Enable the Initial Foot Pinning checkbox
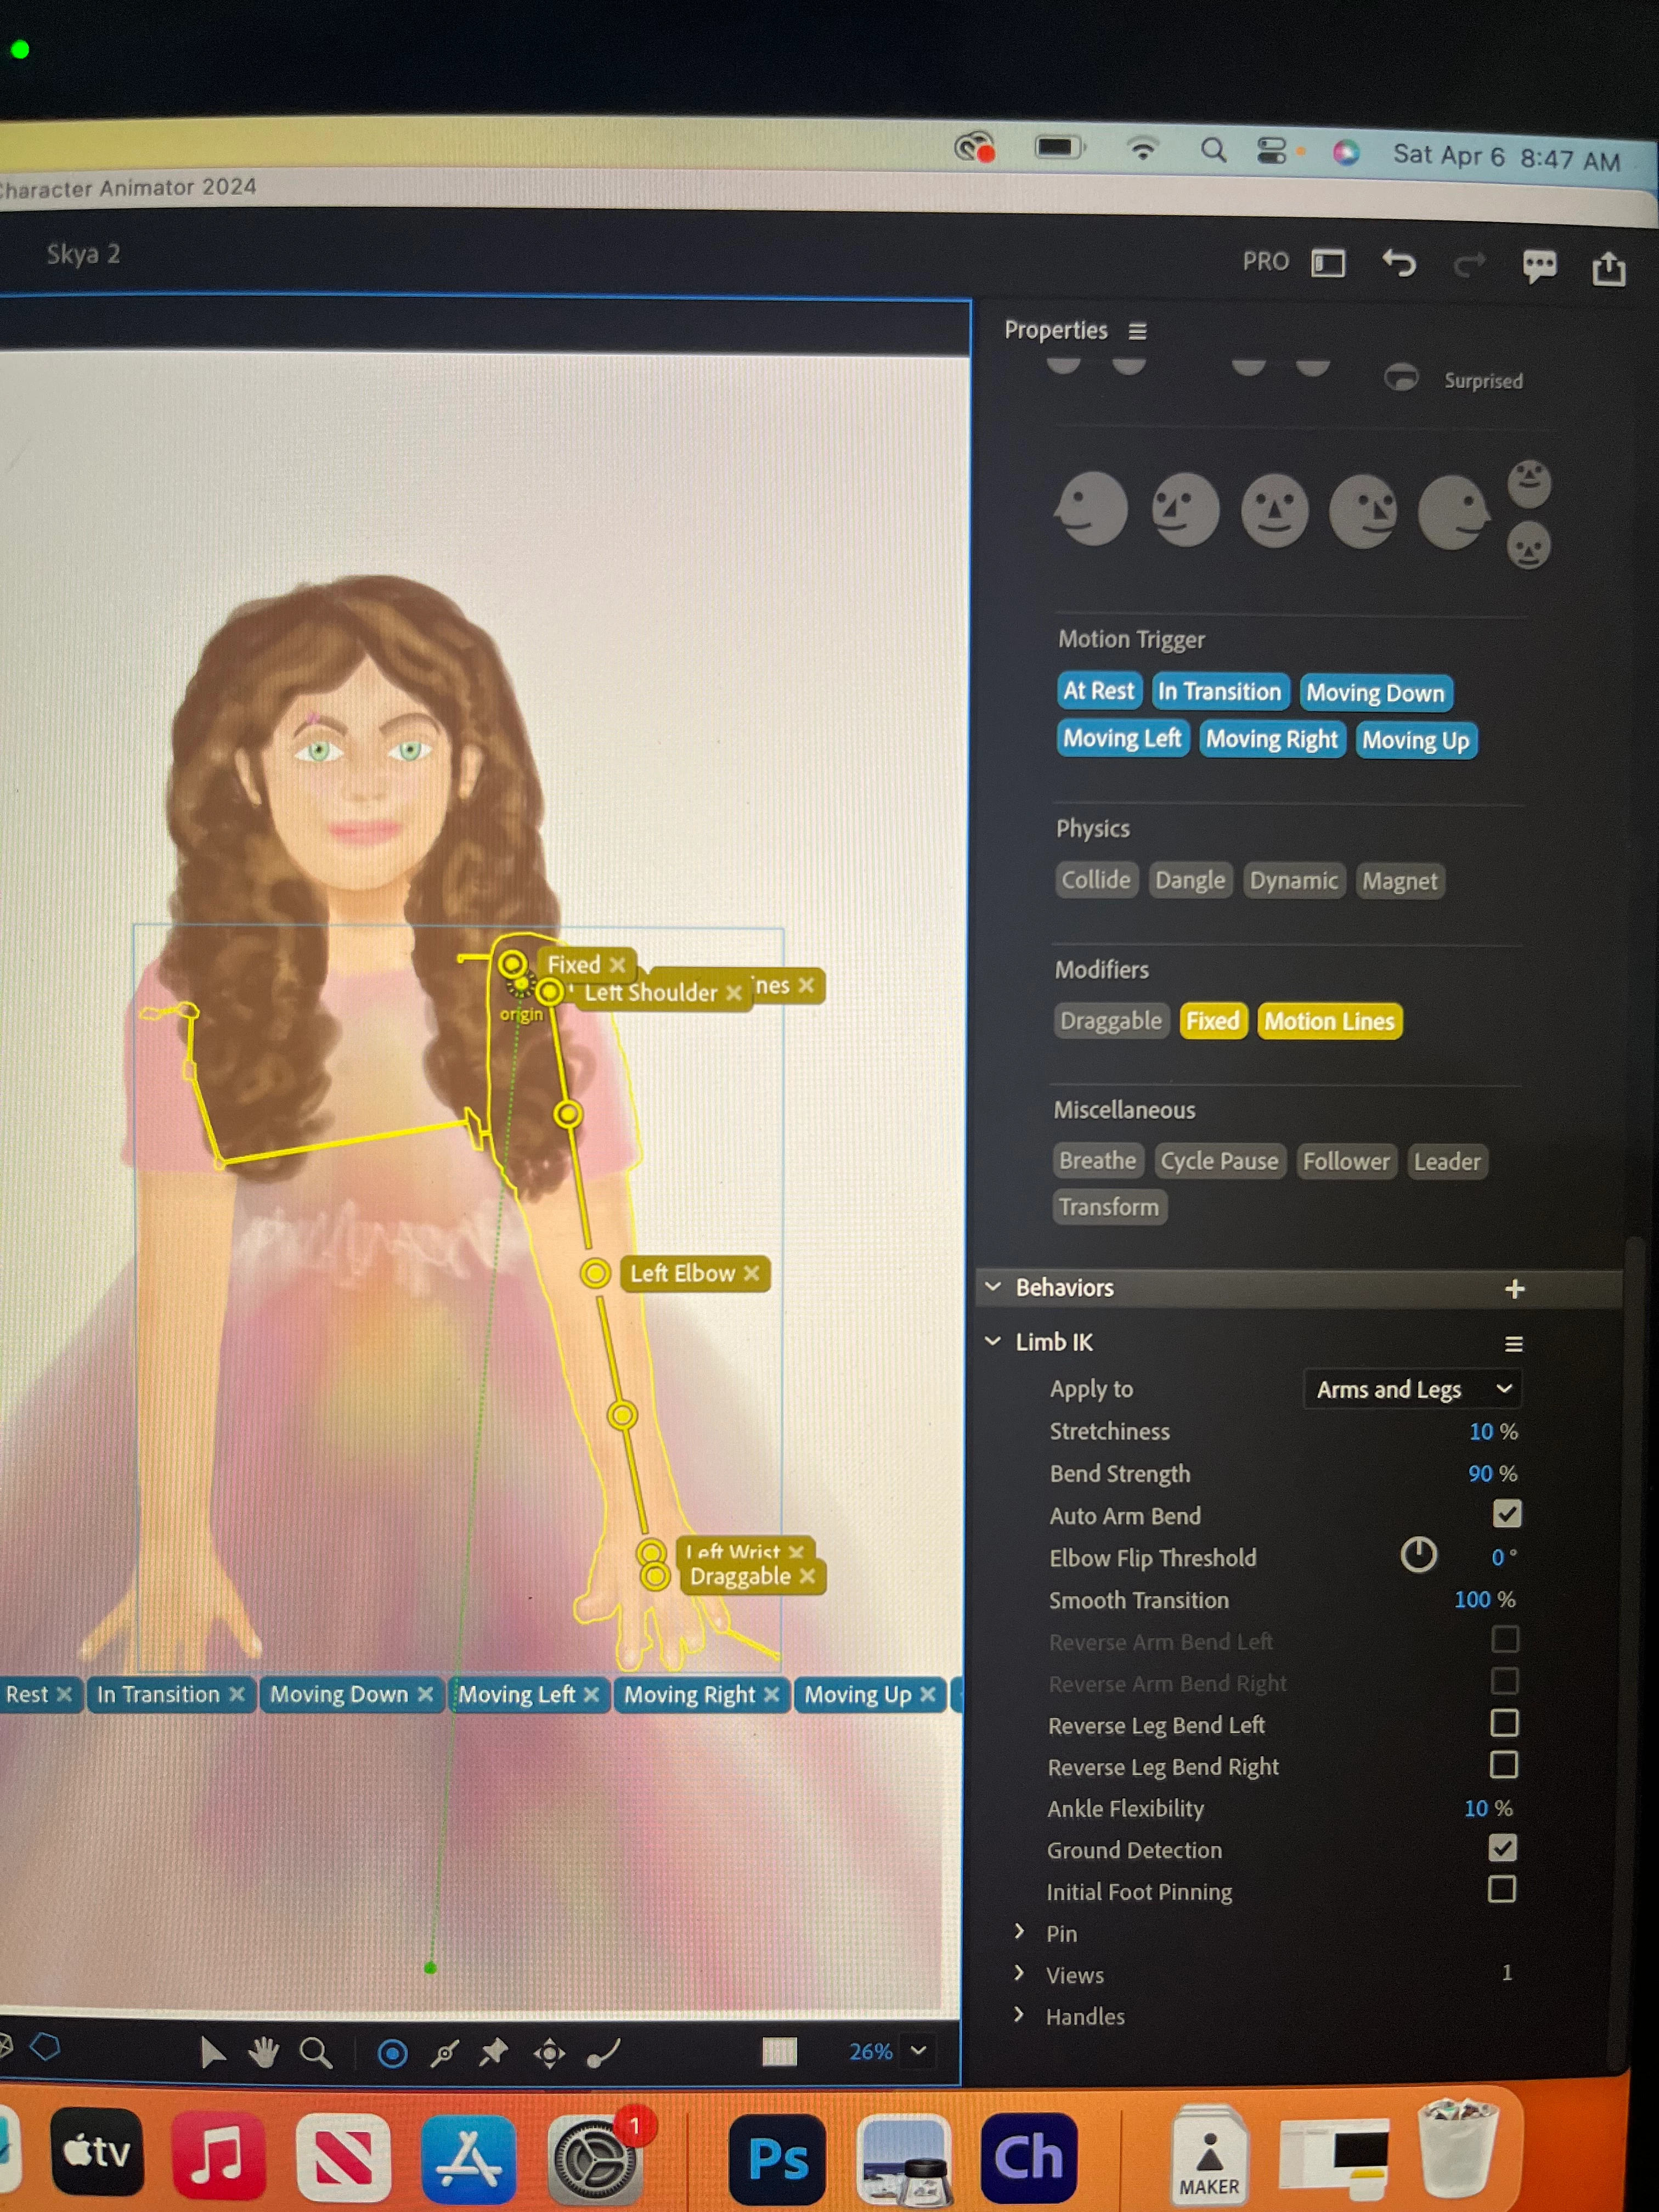Viewport: 1659px width, 2212px height. [1501, 1889]
